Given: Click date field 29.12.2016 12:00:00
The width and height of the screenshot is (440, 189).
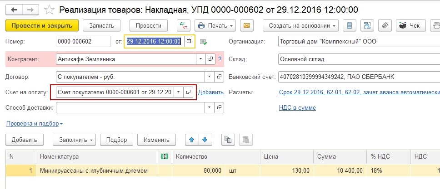Looking at the screenshot, I should (x=154, y=41).
